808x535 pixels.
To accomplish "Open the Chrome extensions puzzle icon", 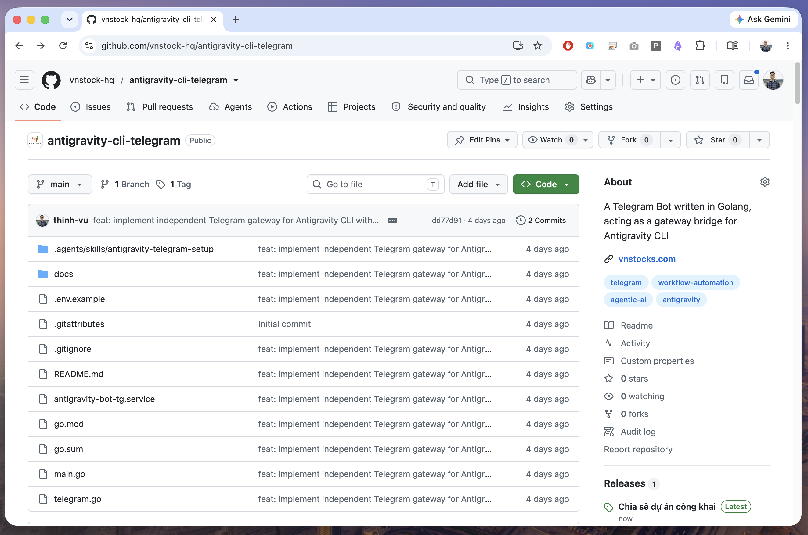I will [x=700, y=46].
